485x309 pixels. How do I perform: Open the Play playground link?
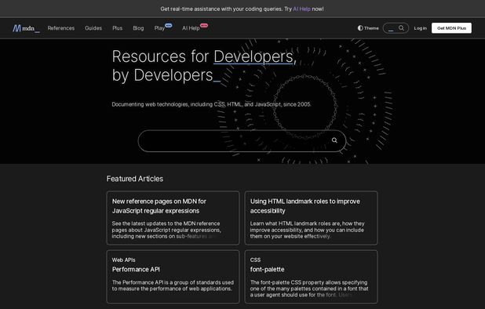[x=159, y=28]
